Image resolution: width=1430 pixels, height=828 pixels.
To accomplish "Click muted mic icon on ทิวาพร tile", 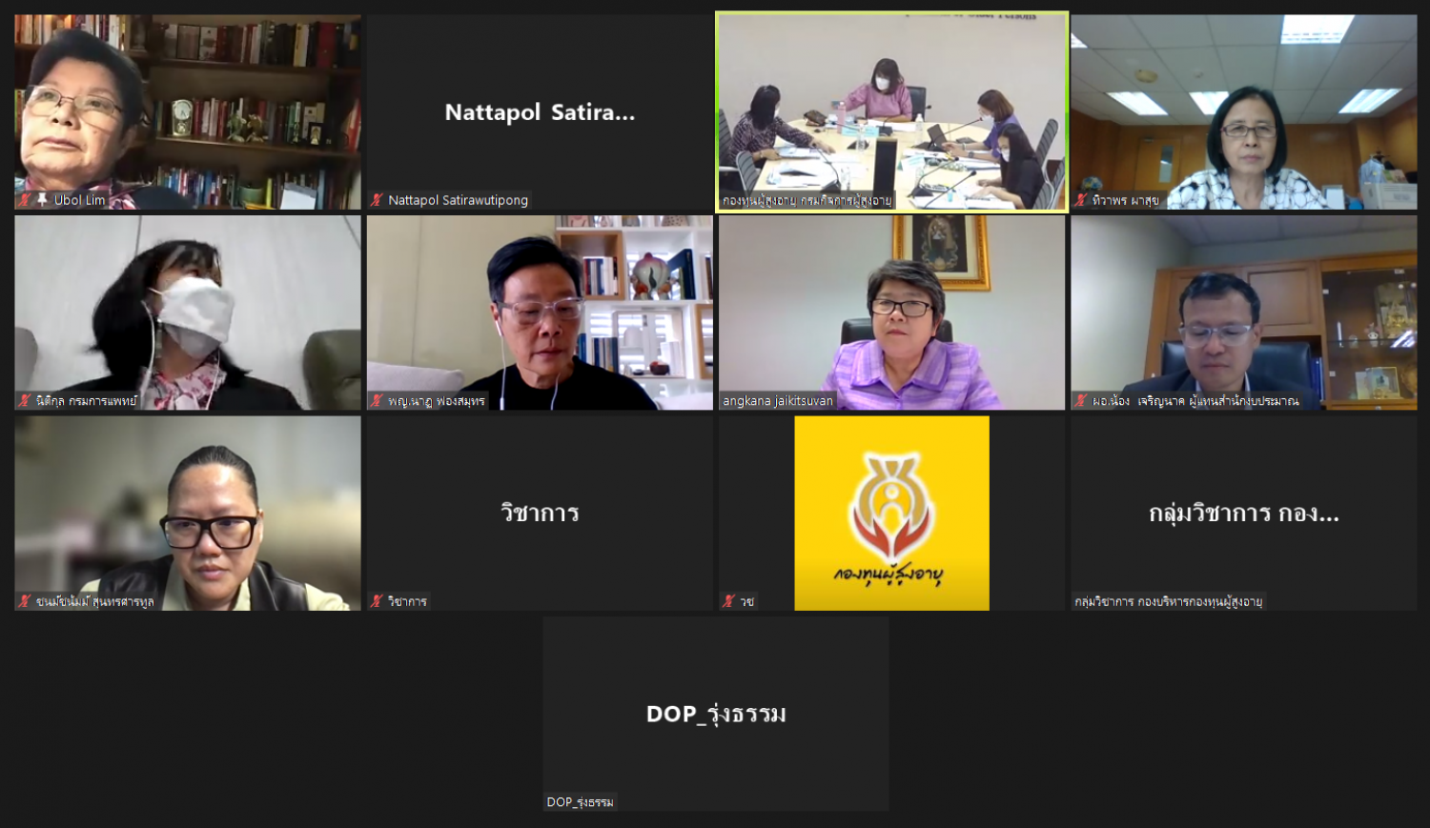I will tap(1082, 200).
